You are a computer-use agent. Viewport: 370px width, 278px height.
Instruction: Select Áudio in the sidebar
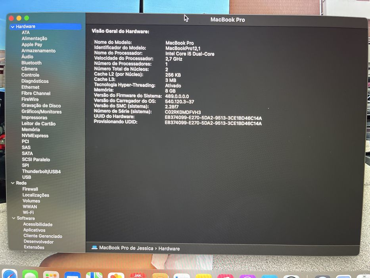pos(27,57)
